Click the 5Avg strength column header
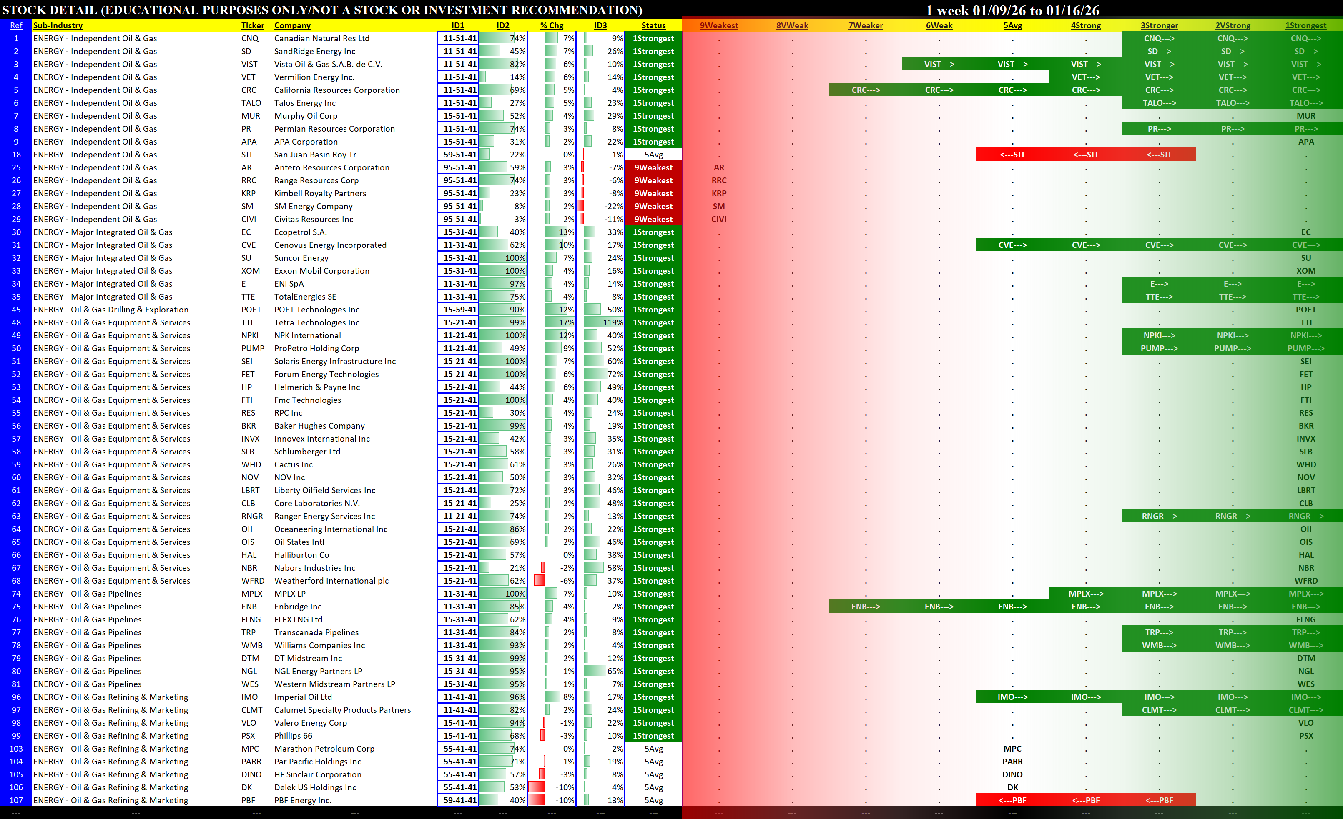 point(1012,25)
